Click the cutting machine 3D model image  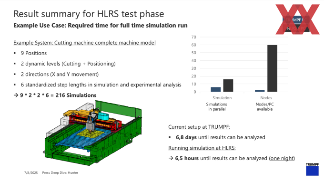tap(92, 133)
